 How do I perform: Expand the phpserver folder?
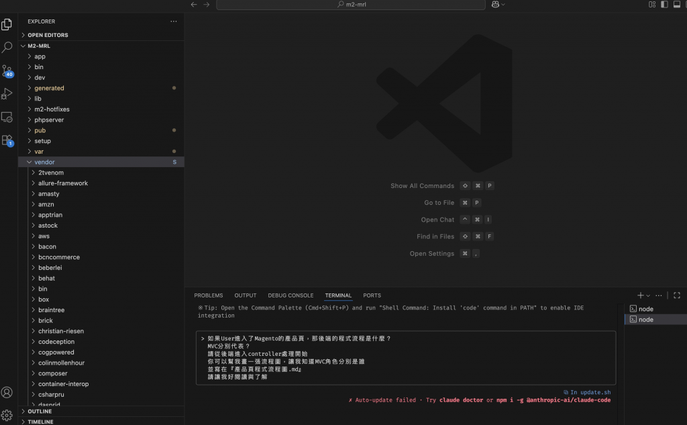(x=101, y=120)
